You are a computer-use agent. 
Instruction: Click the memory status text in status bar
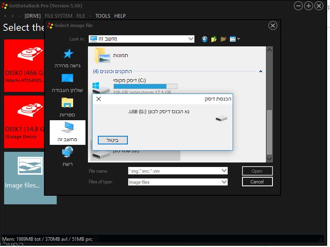pos(47,239)
